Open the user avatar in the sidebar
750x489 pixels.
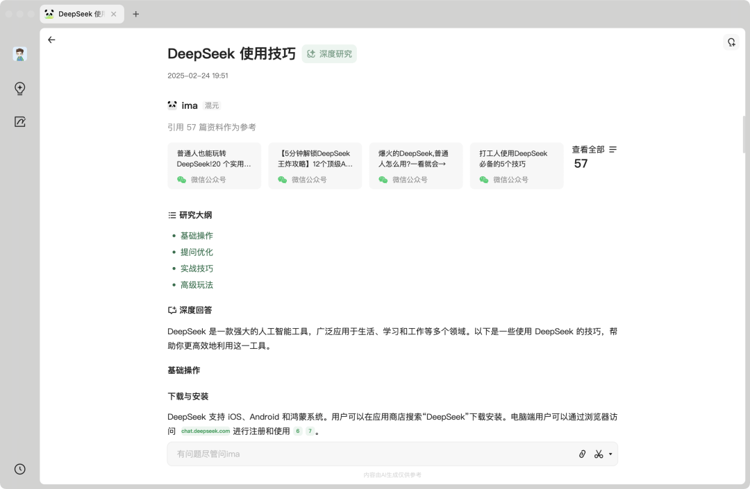pos(19,54)
